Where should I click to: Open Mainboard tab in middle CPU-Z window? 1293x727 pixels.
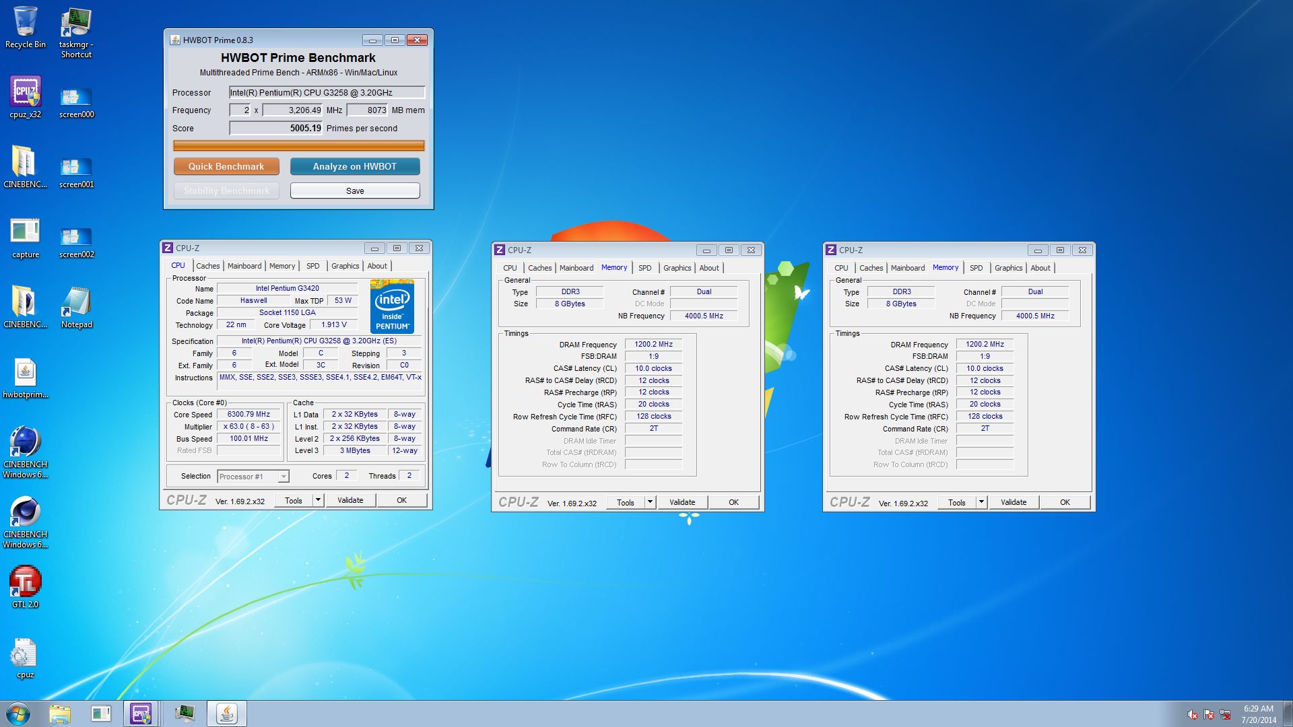point(576,268)
